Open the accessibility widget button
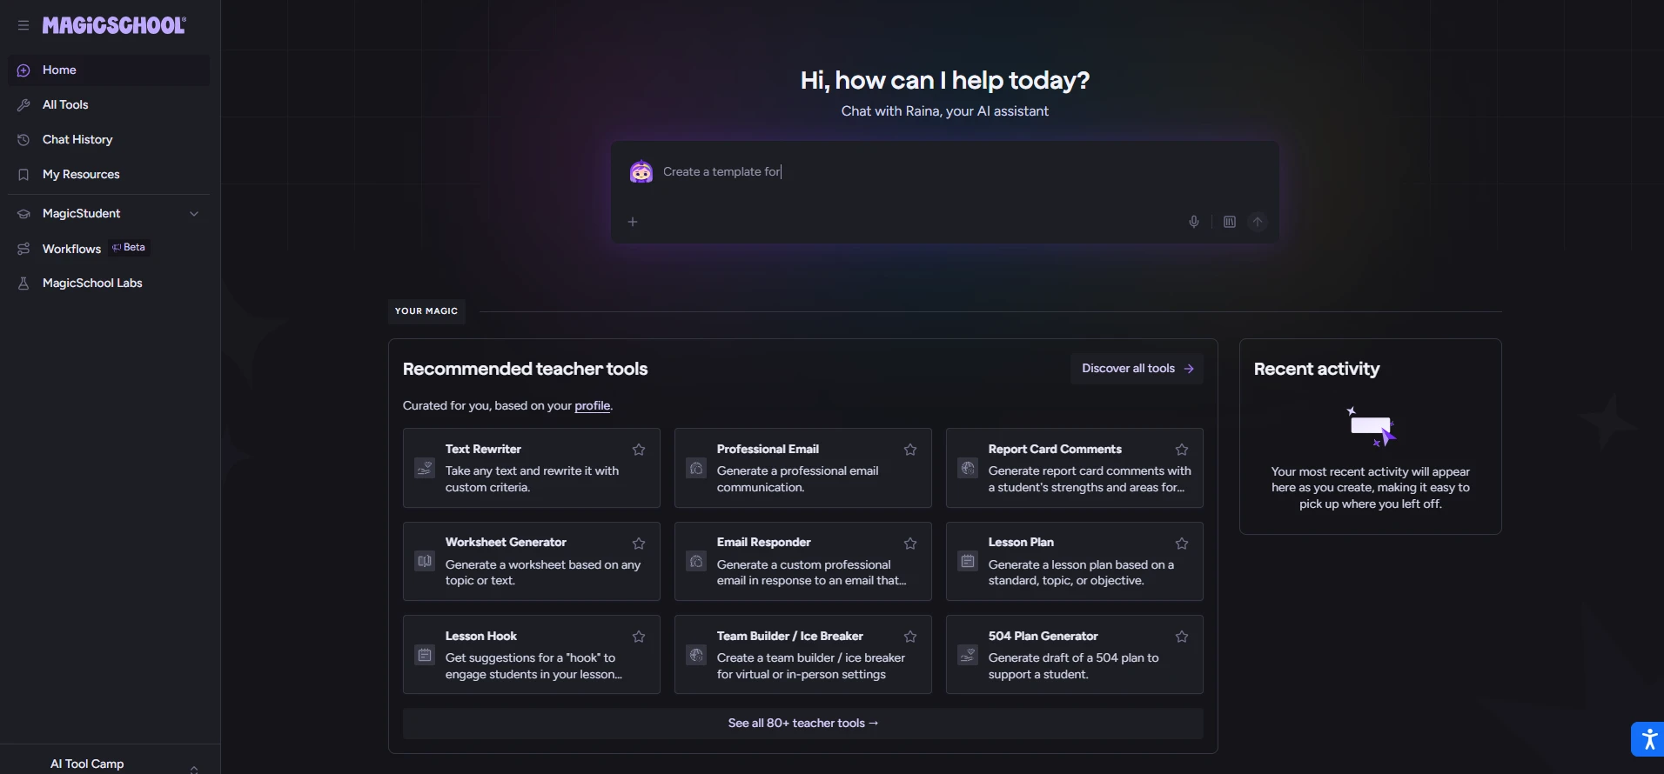The height and width of the screenshot is (774, 1664). coord(1647,739)
